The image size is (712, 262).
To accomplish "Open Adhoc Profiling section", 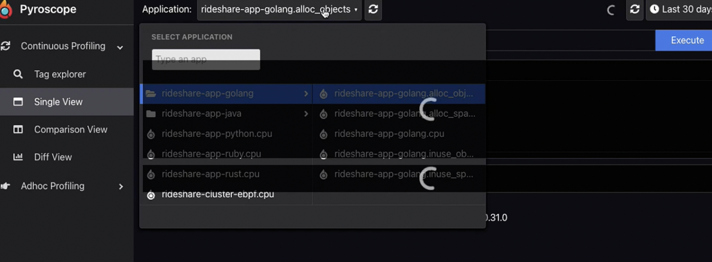I will click(53, 186).
